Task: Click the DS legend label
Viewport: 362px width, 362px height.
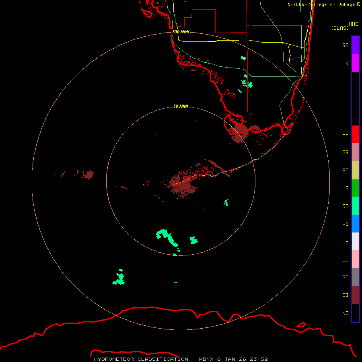Action: [345, 242]
